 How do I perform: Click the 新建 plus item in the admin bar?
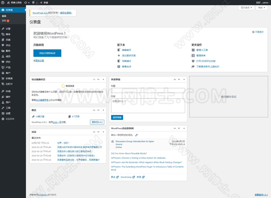point(44,3)
